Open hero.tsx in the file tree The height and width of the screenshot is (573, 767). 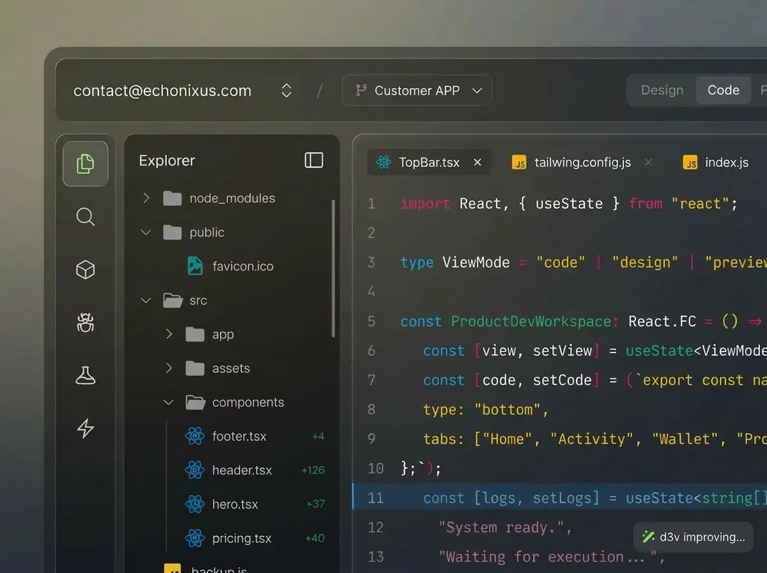click(235, 504)
